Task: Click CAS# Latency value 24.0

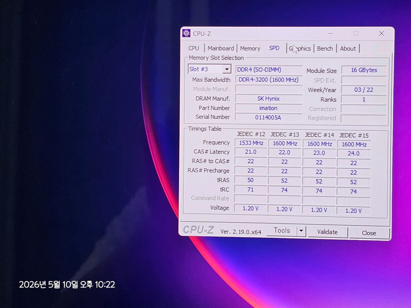Action: coord(353,154)
